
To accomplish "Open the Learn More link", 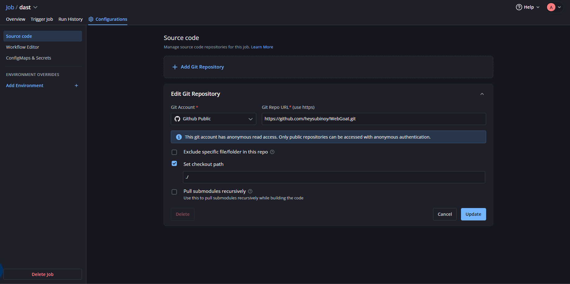I will pos(262,47).
